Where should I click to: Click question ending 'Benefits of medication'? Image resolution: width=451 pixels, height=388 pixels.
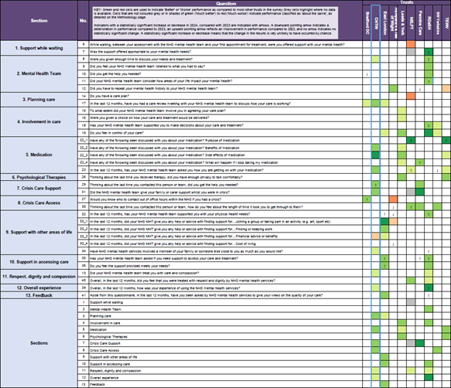click(x=226, y=148)
